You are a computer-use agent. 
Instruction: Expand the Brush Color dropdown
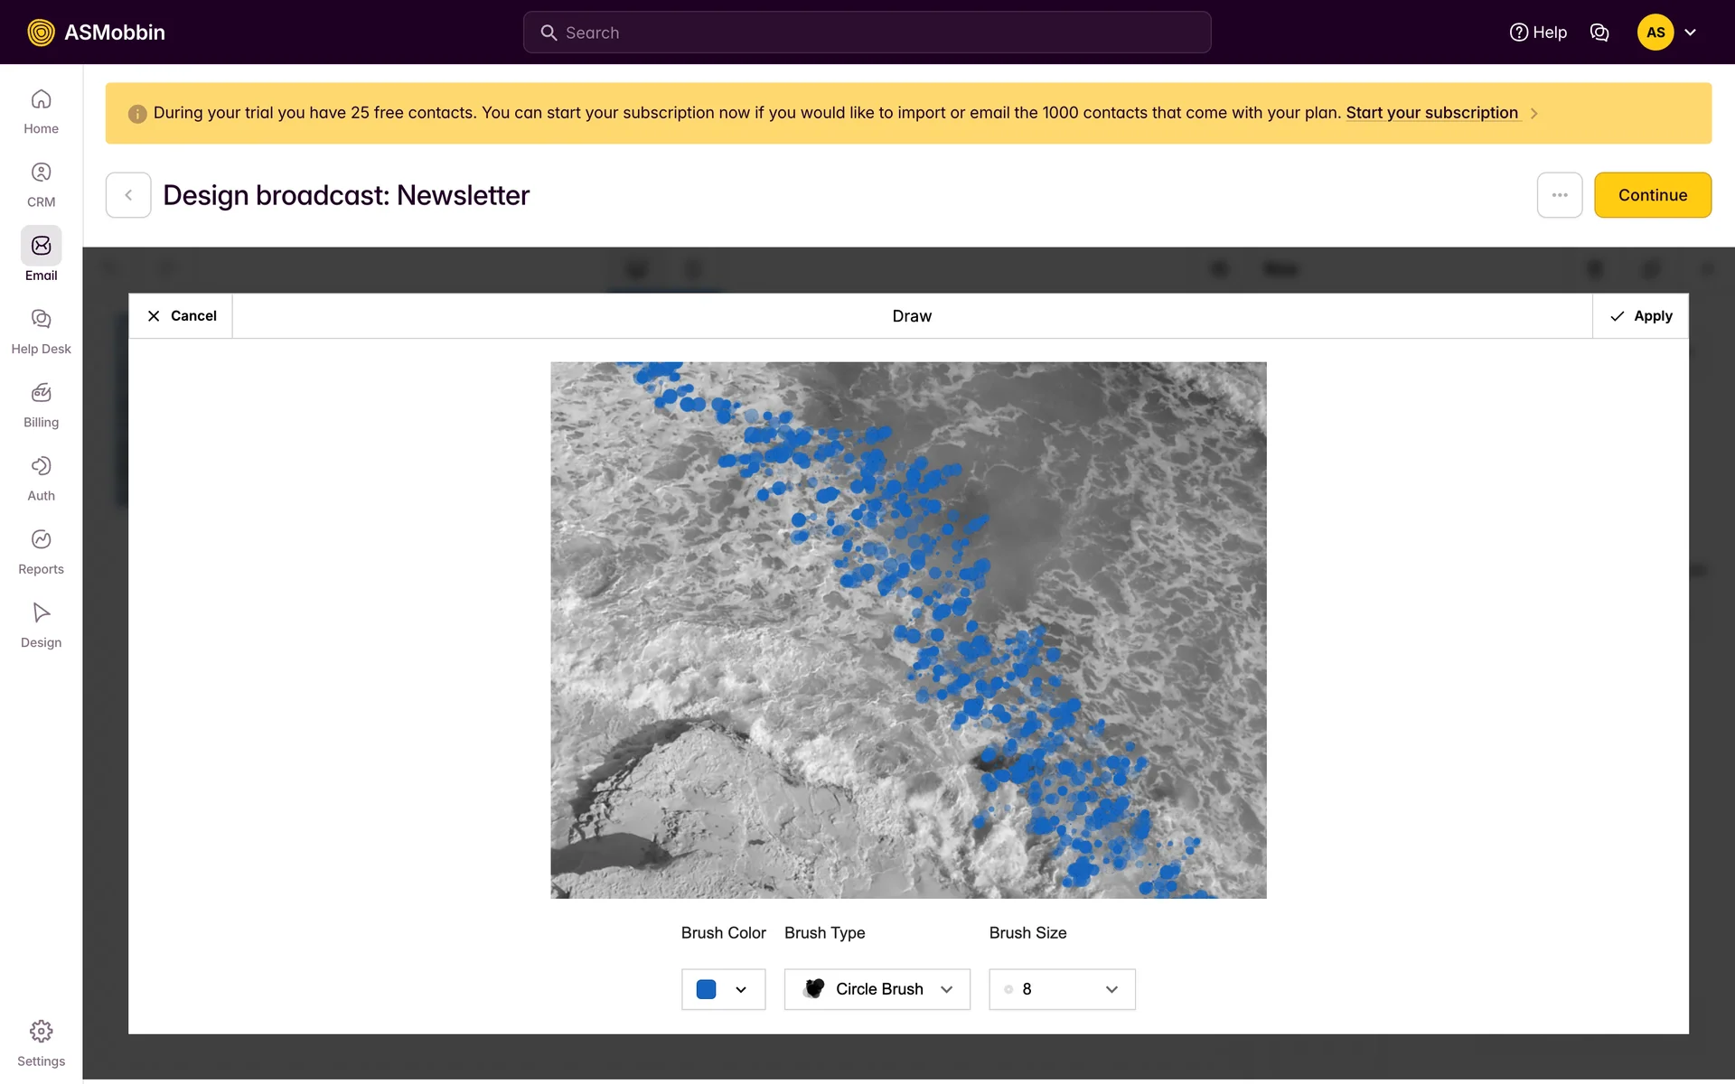[x=741, y=989]
